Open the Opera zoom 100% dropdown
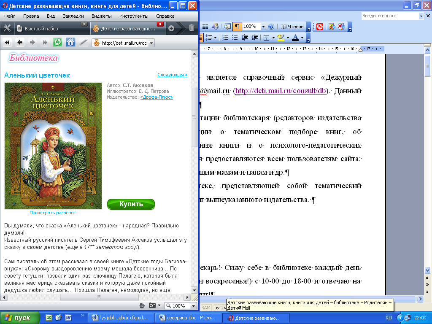The width and height of the screenshot is (432, 324). coord(193,306)
